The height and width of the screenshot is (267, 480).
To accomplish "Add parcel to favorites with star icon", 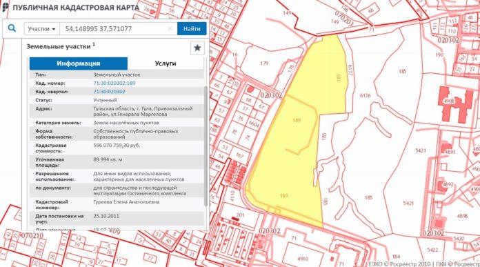I will [197, 48].
